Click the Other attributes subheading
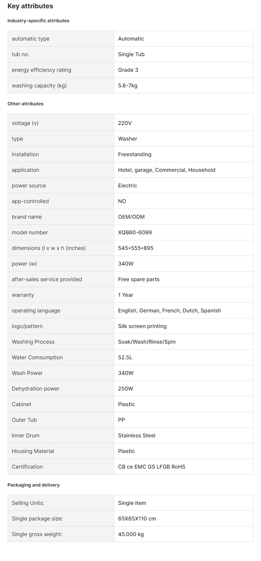The width and height of the screenshot is (261, 561). click(26, 104)
